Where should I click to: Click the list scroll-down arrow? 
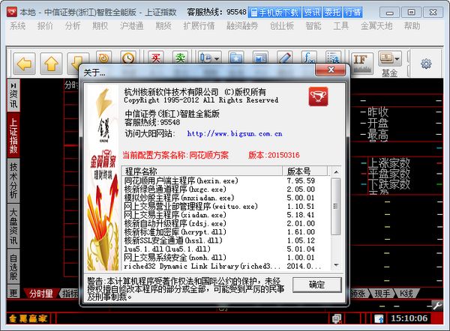(335, 265)
